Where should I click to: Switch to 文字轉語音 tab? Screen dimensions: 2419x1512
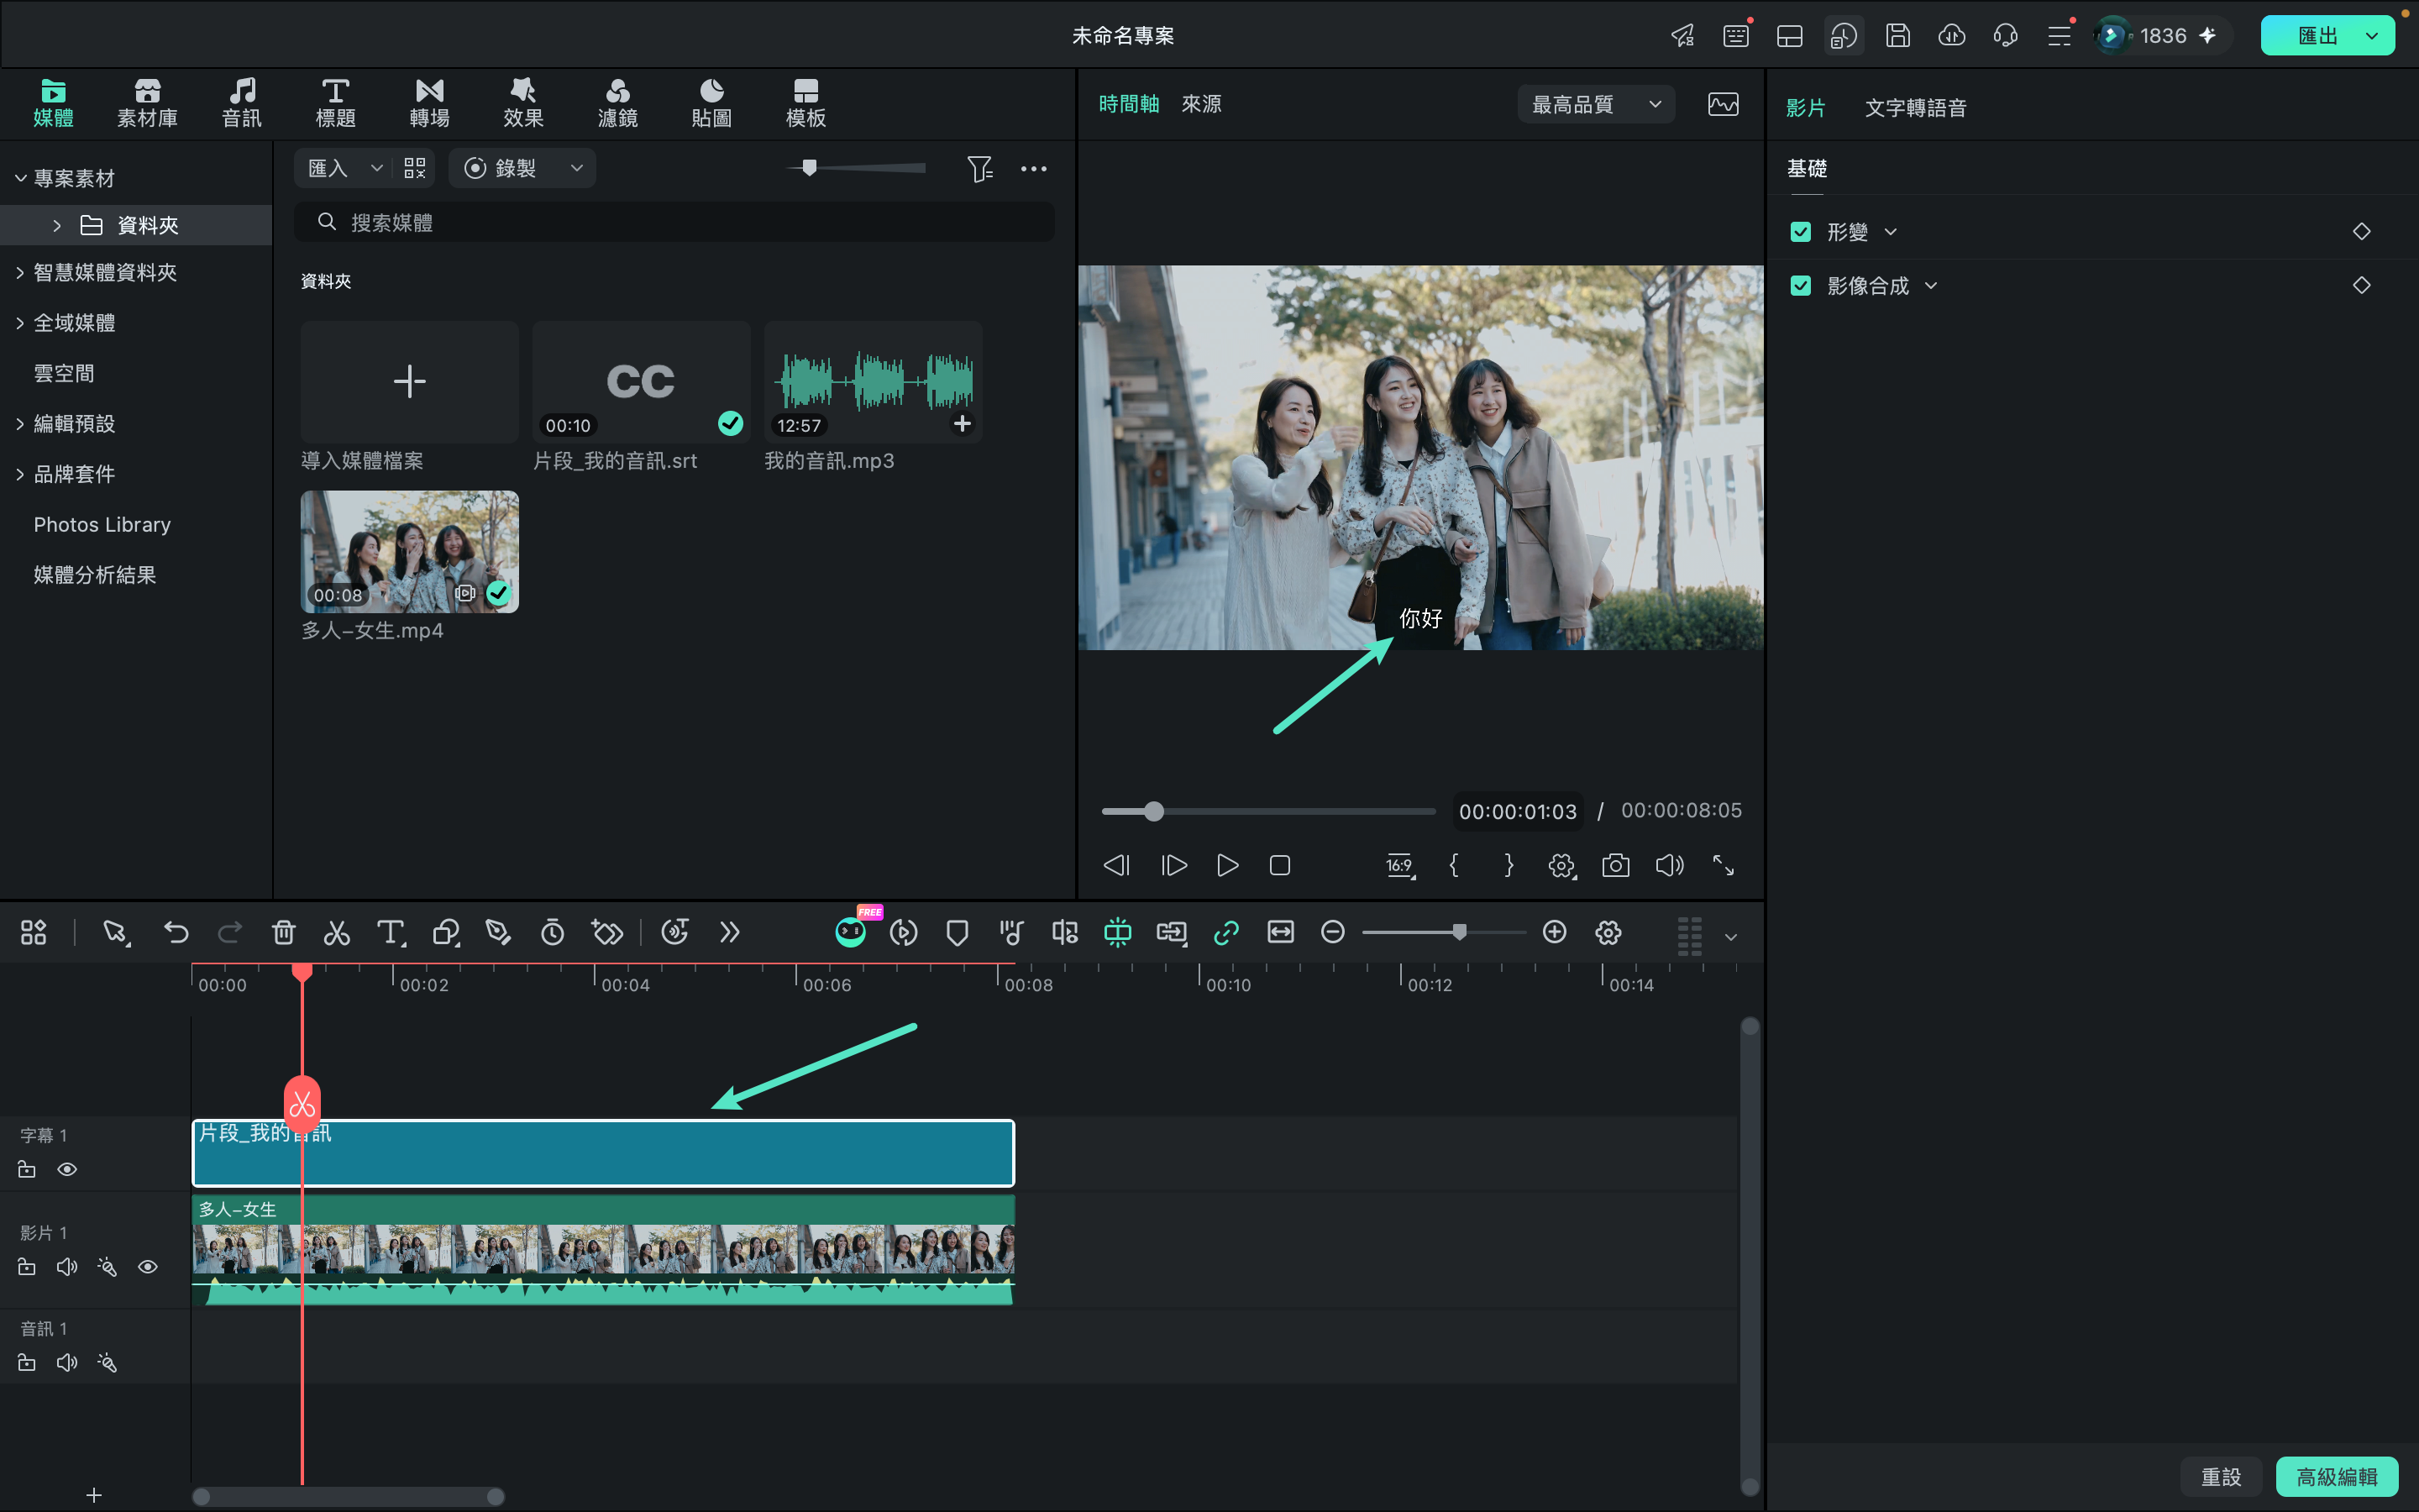pyautogui.click(x=1915, y=108)
